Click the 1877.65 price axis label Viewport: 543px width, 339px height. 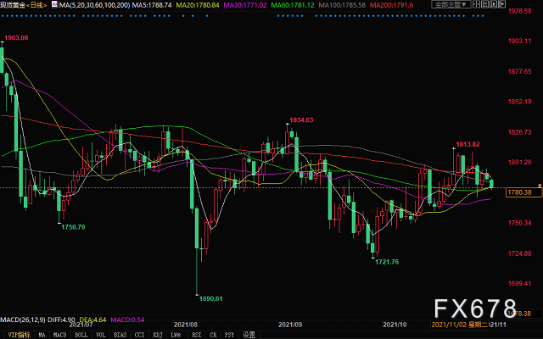519,71
